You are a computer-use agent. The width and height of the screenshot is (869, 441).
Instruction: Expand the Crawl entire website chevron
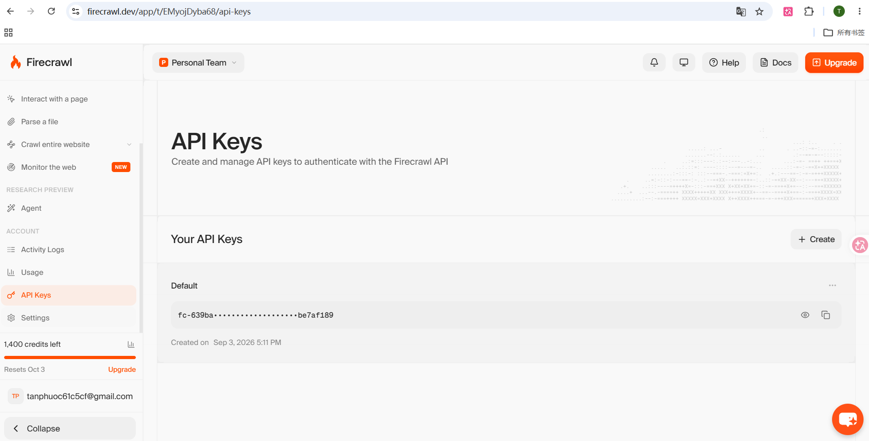tap(129, 145)
